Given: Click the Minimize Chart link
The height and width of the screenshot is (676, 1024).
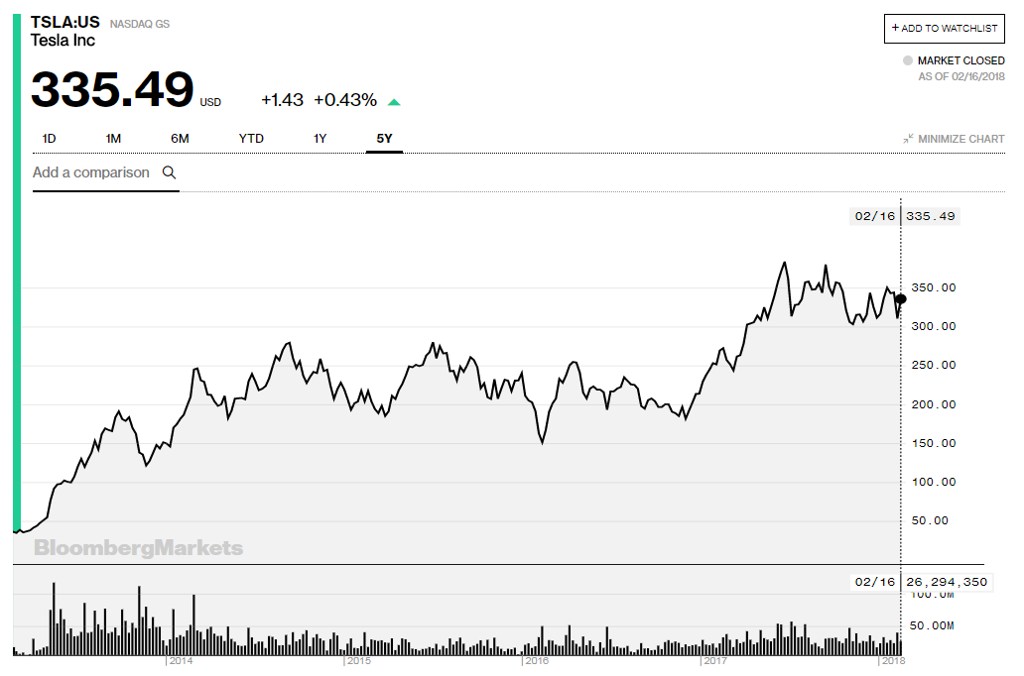Looking at the screenshot, I should (955, 139).
